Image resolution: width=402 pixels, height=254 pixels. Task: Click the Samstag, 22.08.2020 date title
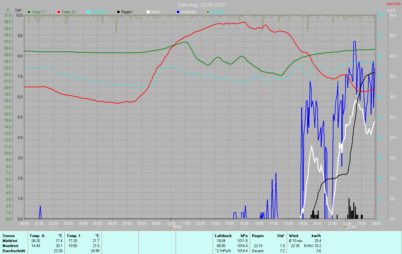(x=201, y=5)
